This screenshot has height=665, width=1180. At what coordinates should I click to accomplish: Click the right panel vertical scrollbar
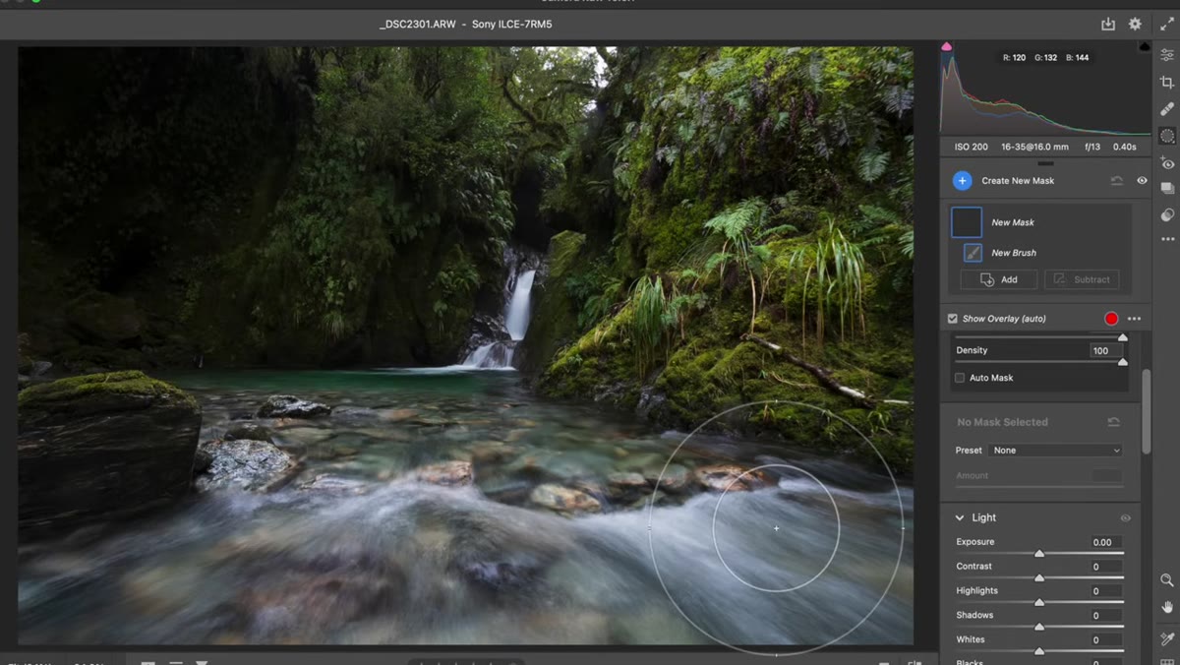[x=1146, y=411]
